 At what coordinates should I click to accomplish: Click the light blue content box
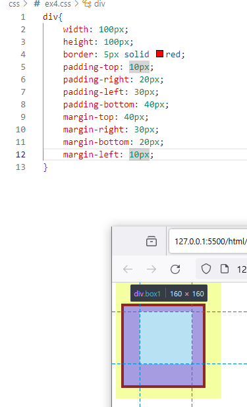(166, 338)
